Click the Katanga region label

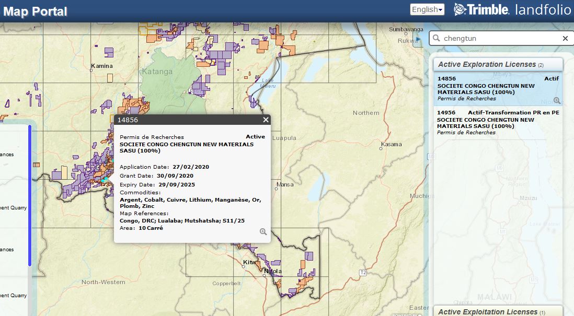[157, 72]
